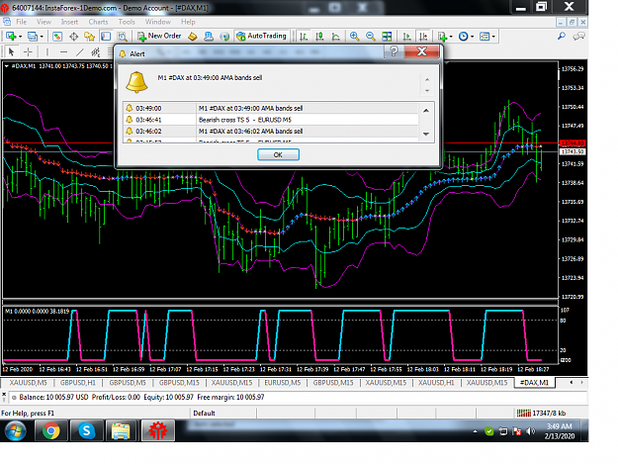Toggle the Strategy Tester magnifier icon
This screenshot has width=618, height=464.
pyautogui.click(x=123, y=37)
